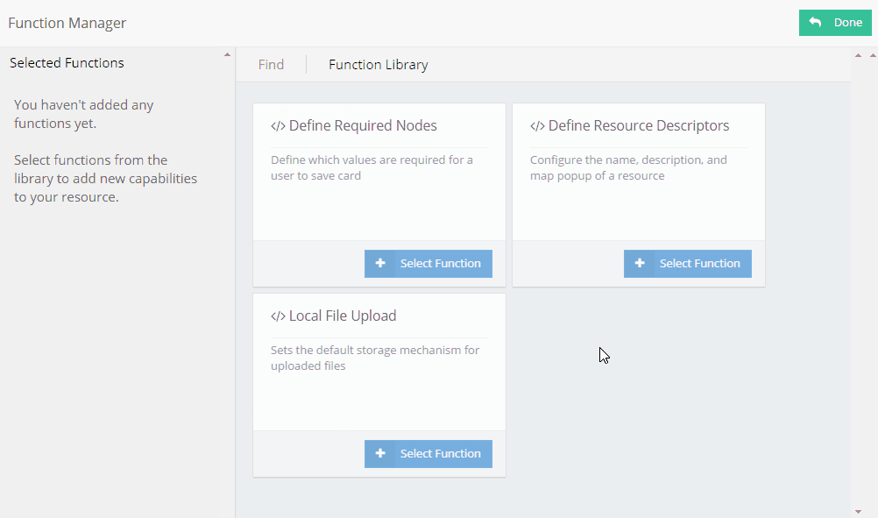Click scroll up arrow of function library
This screenshot has height=518, width=878.
857,55
